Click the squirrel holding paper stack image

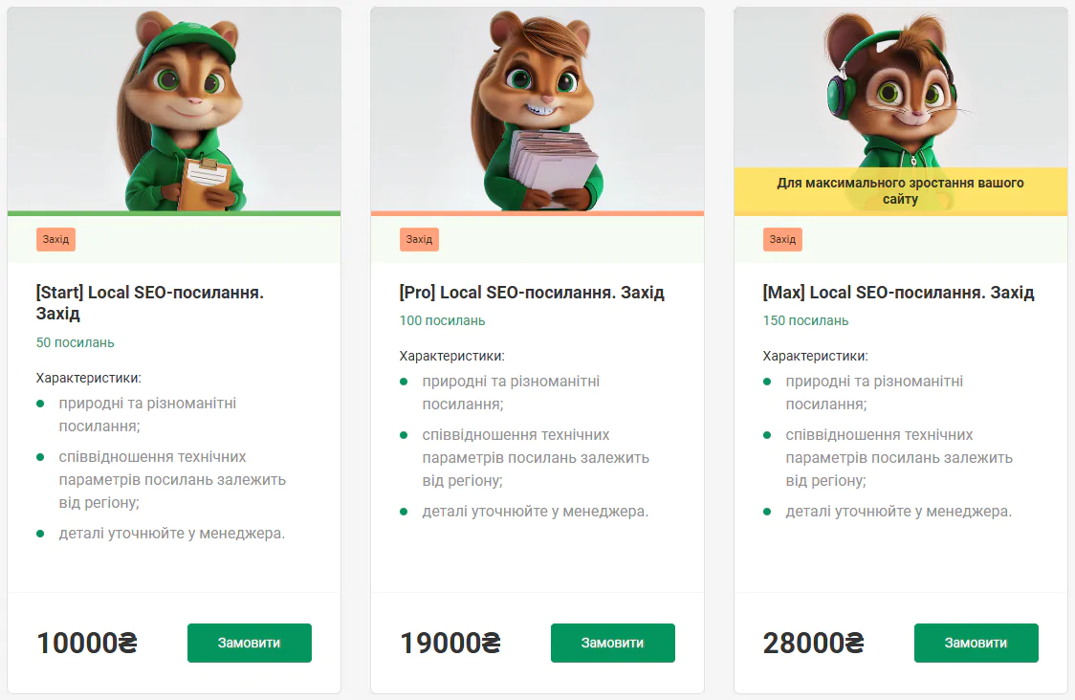[x=537, y=110]
